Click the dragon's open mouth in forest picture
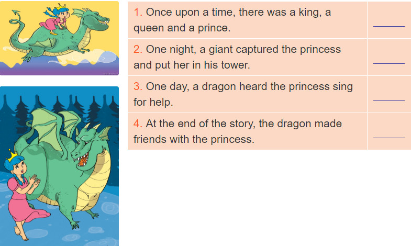Screen dimensions: 411x246 (82, 160)
